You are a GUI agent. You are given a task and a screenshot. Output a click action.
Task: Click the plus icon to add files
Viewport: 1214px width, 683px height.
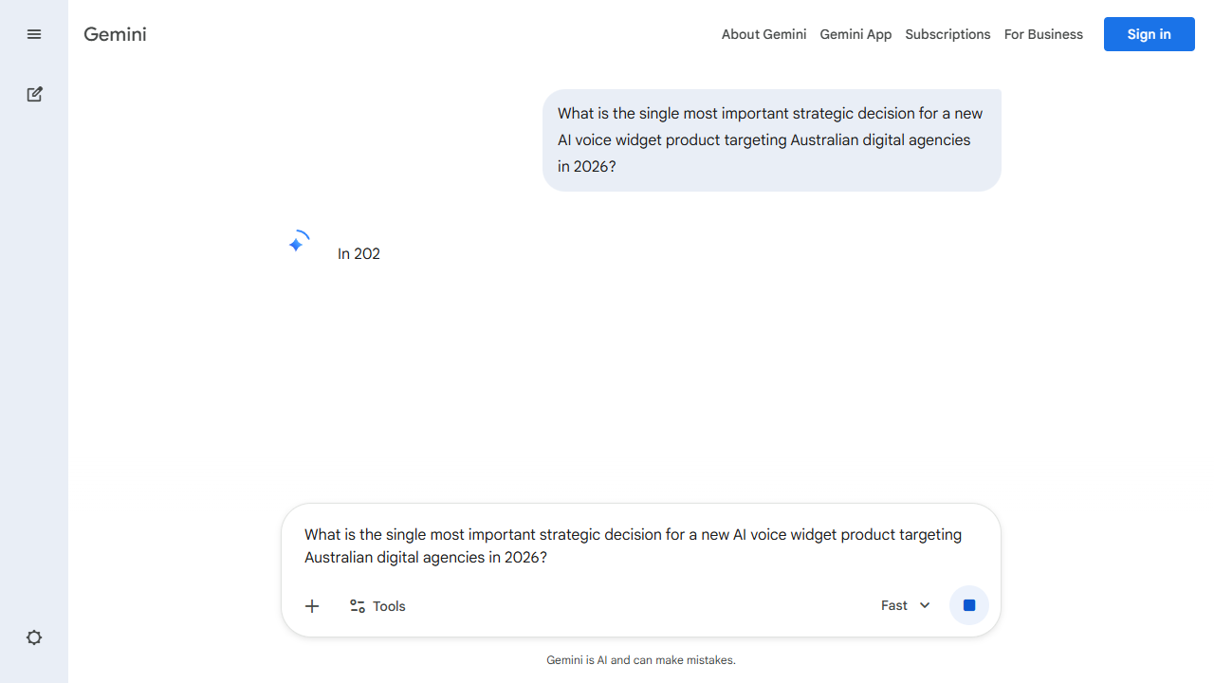coord(312,606)
